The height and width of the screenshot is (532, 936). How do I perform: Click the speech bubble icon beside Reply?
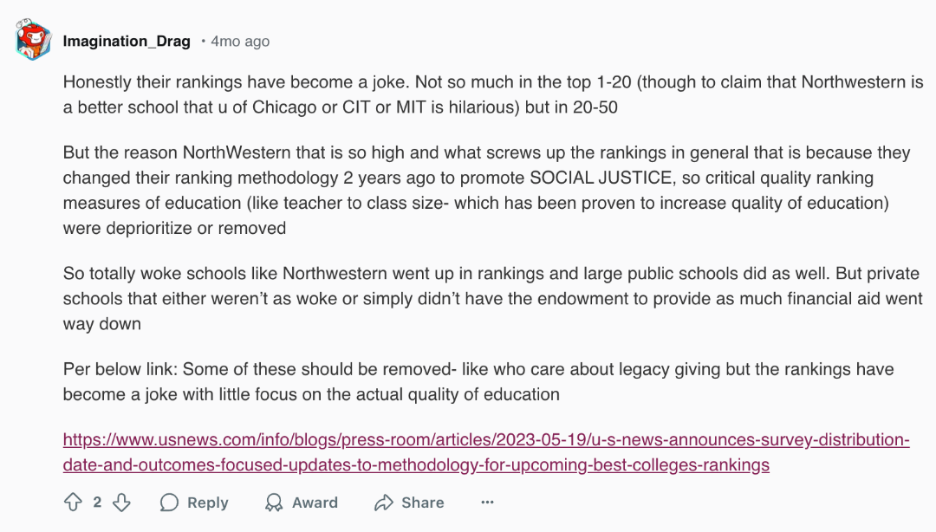[x=170, y=503]
